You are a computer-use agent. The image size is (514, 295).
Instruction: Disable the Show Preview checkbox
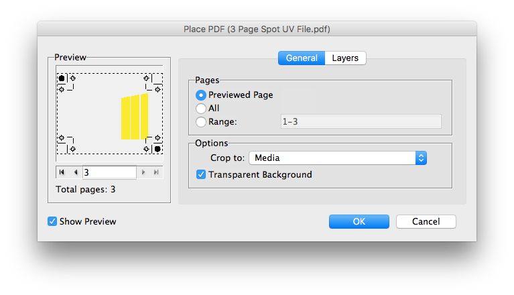pyautogui.click(x=52, y=221)
